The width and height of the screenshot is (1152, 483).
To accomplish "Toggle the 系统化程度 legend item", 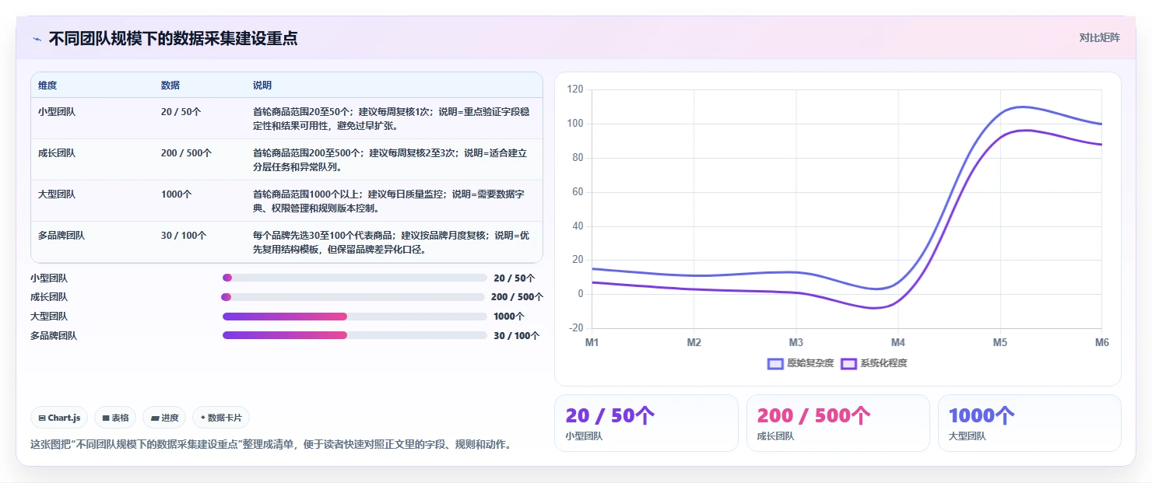I will pyautogui.click(x=874, y=363).
